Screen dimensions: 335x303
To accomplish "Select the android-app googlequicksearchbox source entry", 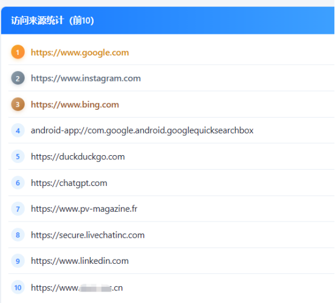I will 142,130.
